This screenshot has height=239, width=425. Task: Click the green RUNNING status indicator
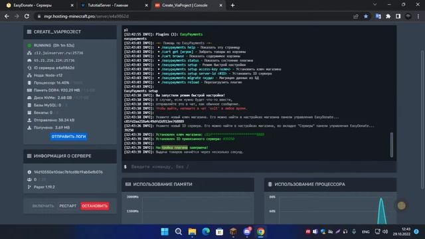tap(29, 46)
